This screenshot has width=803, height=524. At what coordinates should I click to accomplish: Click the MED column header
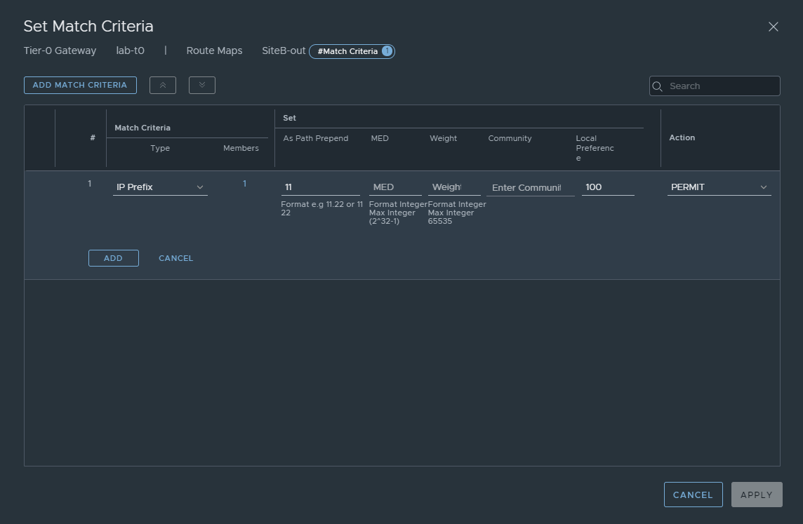tap(380, 138)
